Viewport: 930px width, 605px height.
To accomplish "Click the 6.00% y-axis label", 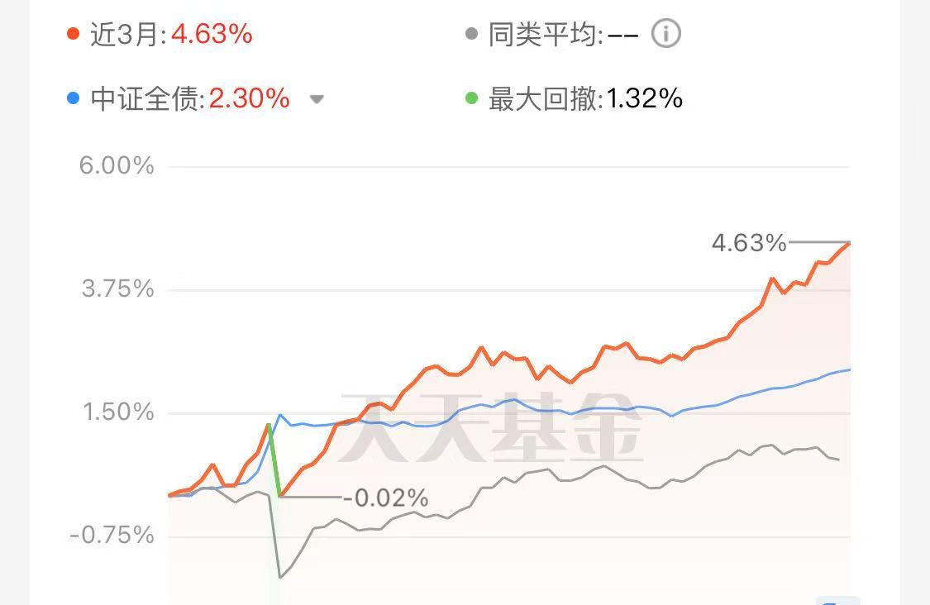I will (117, 165).
